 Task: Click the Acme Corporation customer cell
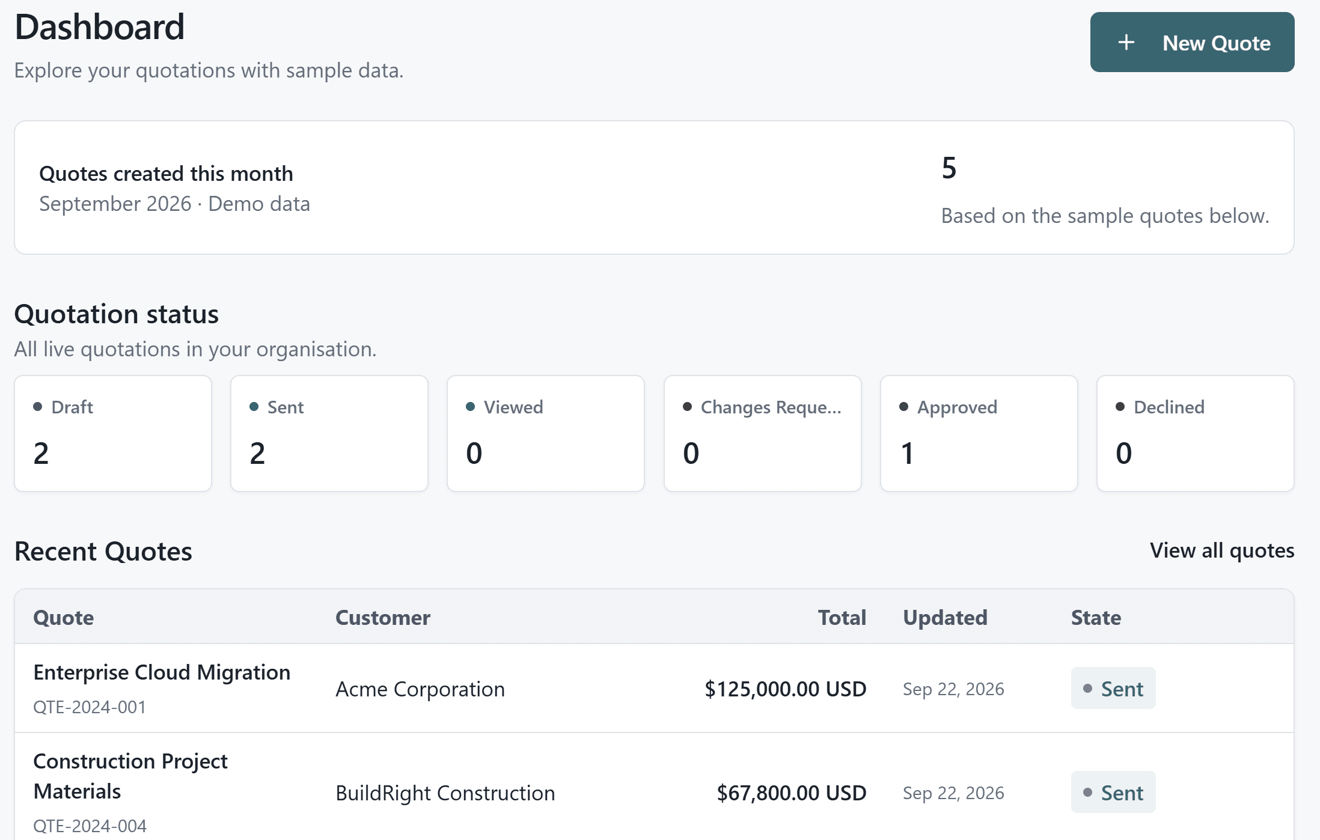[420, 689]
